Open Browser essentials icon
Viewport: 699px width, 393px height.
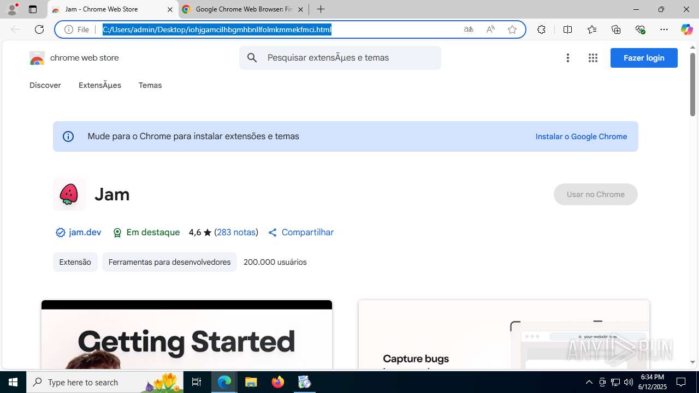pos(640,29)
